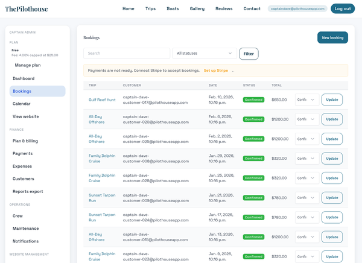Viewport: 362px width, 263px height.
Task: Update the Gulf Reef Hunt booking
Action: 332,100
